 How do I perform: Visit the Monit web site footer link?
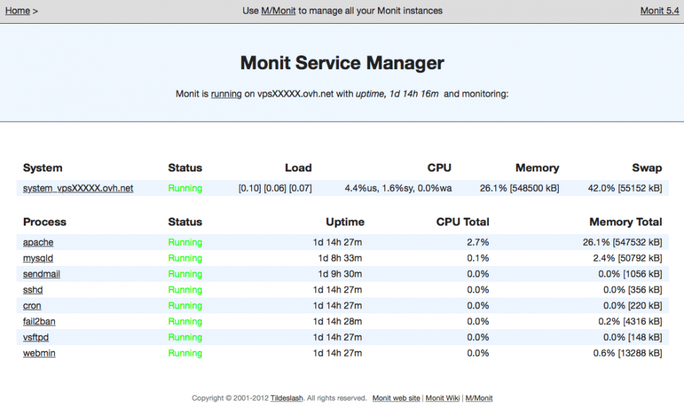396,398
